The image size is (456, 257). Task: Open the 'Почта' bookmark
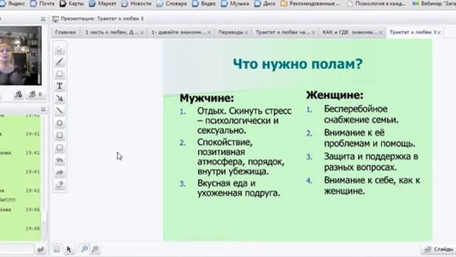[x=43, y=4]
